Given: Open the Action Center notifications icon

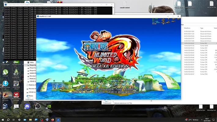Looking at the screenshot, I should [213, 120].
